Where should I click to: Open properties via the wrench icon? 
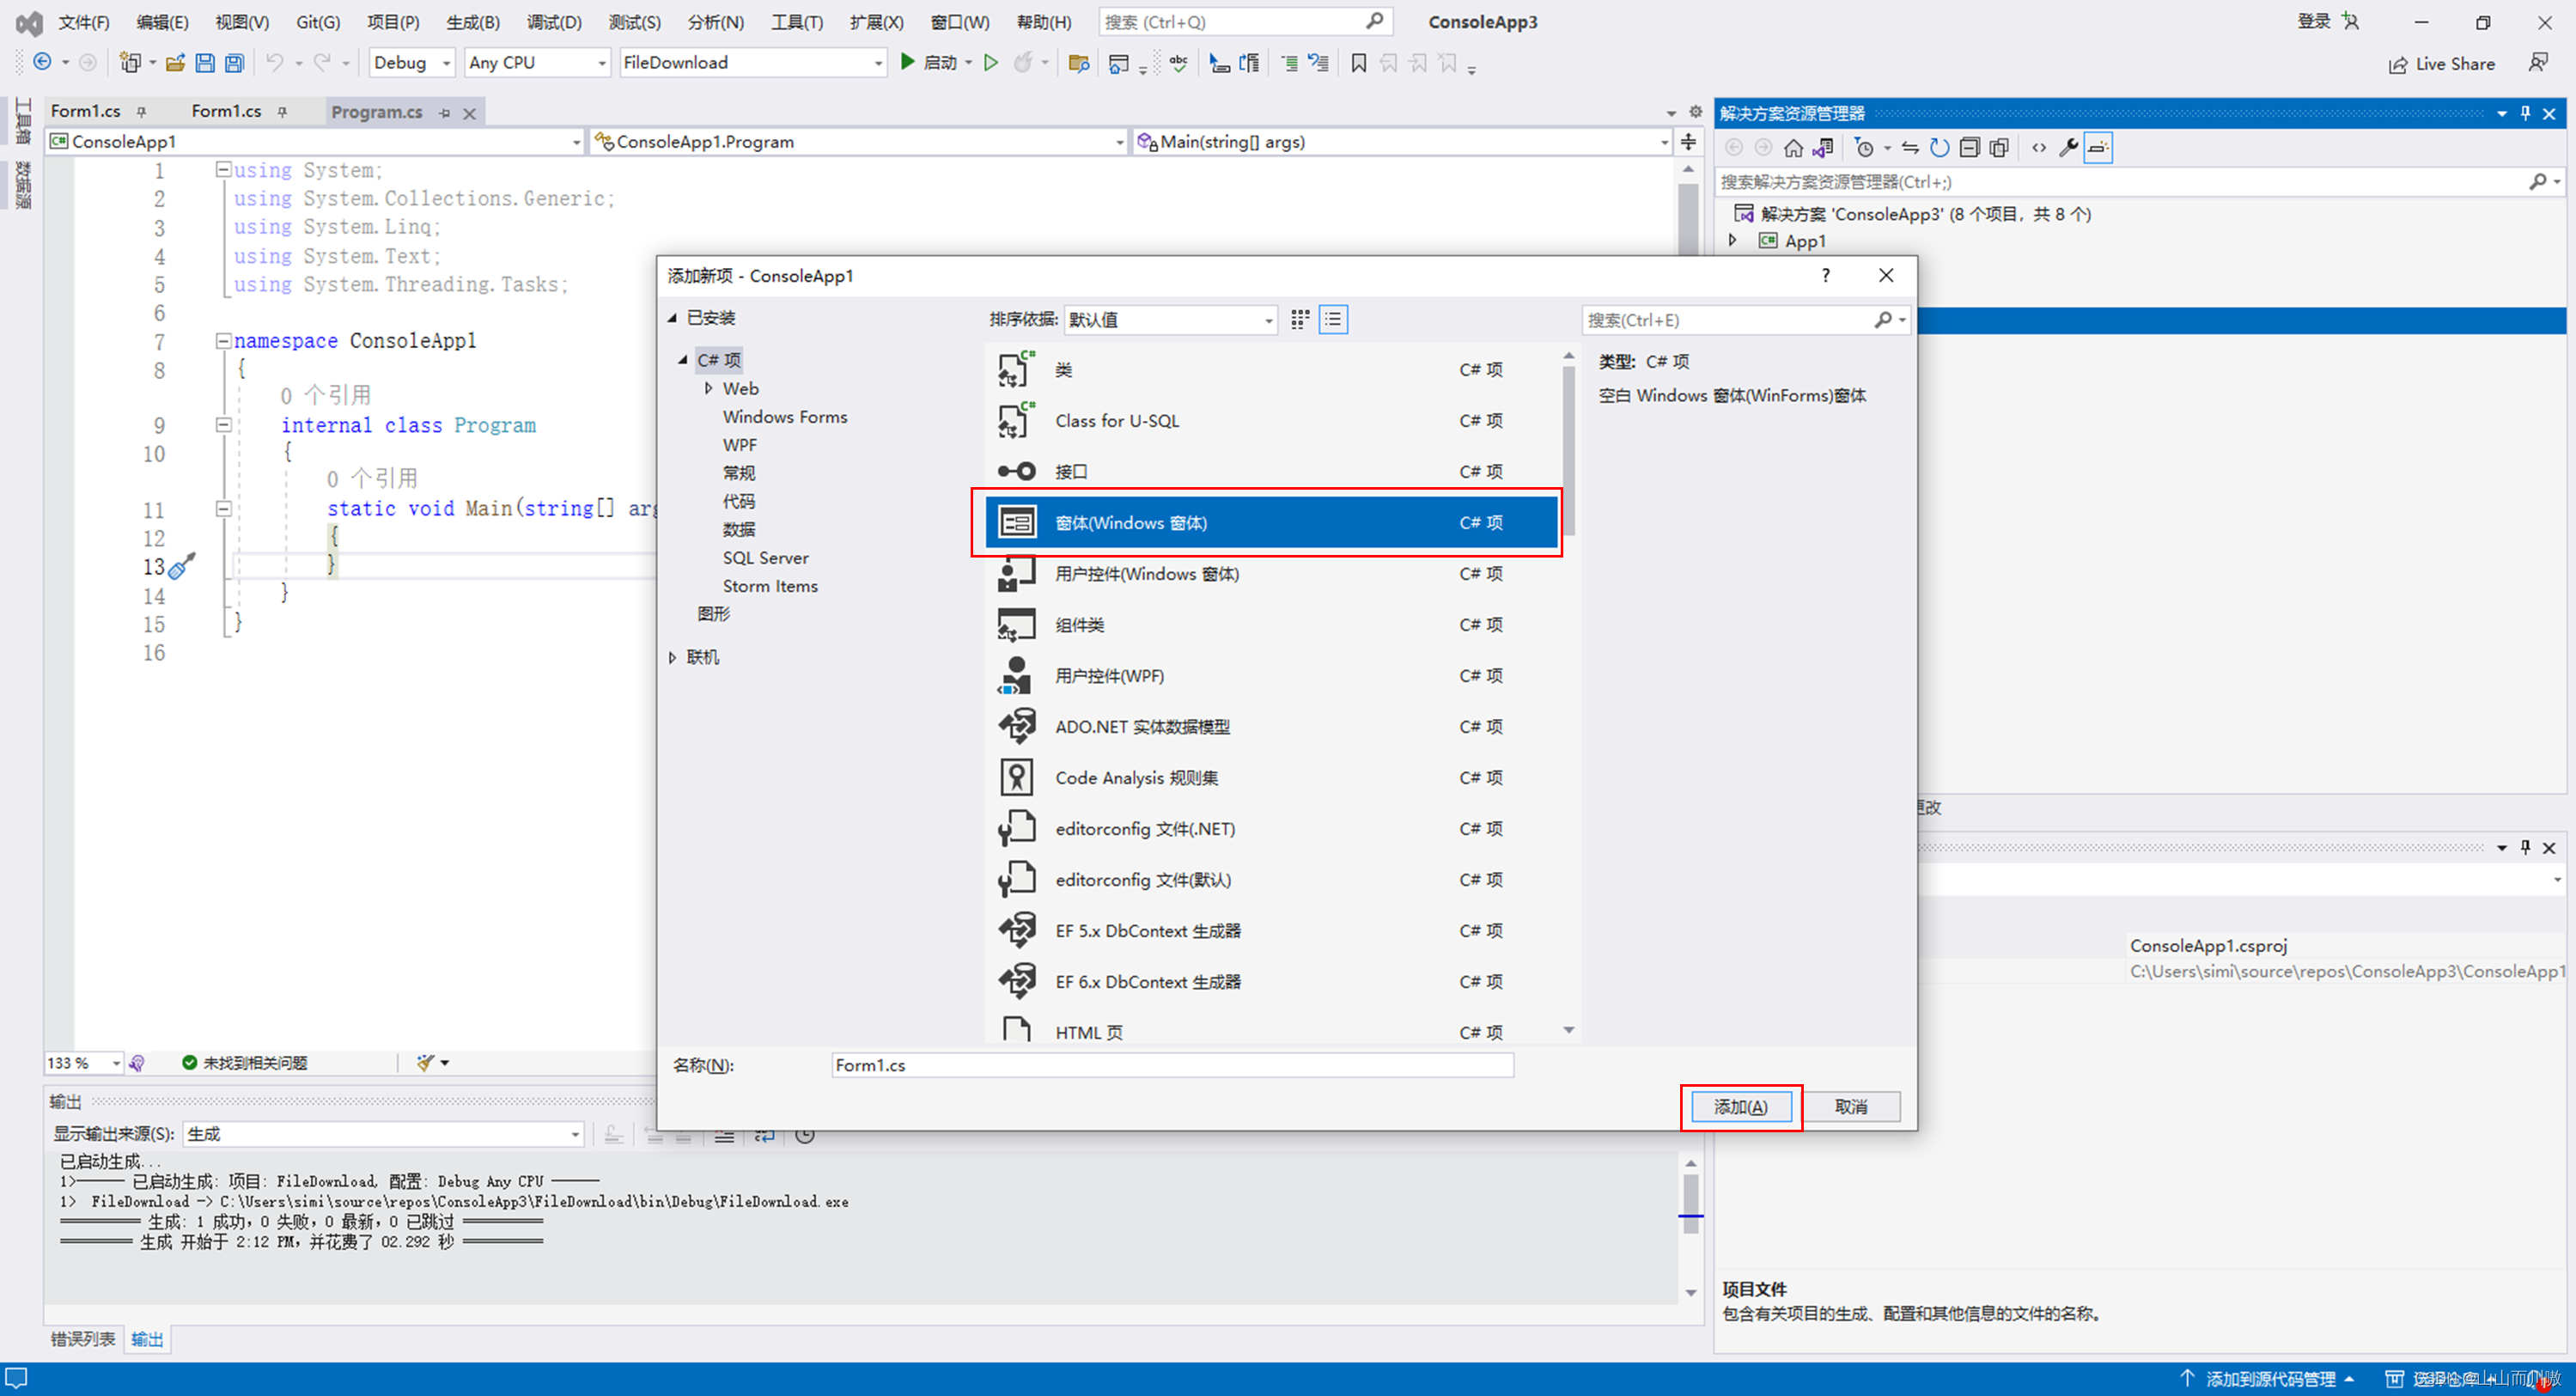(2068, 148)
